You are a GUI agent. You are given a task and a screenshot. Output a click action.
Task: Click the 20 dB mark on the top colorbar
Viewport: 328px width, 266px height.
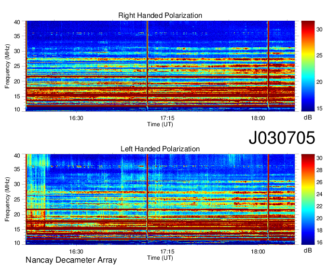tap(319, 82)
